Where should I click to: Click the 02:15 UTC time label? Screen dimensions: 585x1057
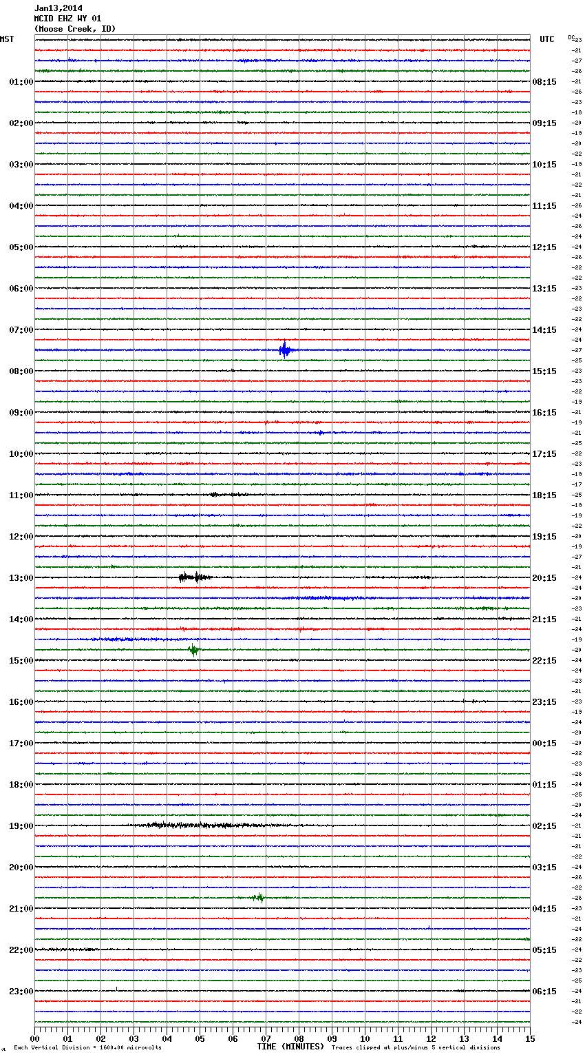tap(544, 826)
